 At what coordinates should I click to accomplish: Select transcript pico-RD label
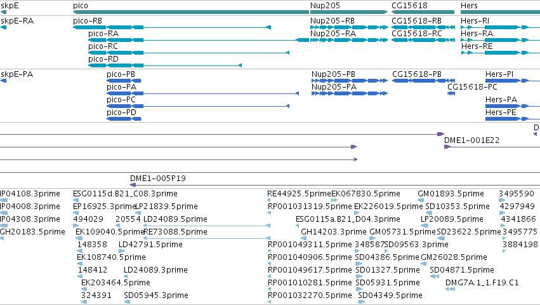[x=103, y=59]
